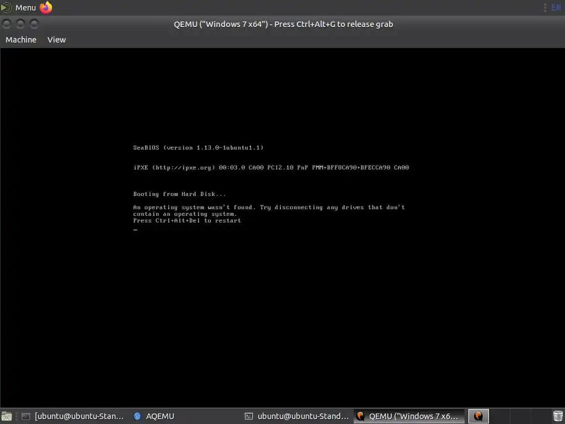The image size is (565, 424).
Task: Click the iPXE (http://ipxe.org) boot line
Action: tap(271, 167)
